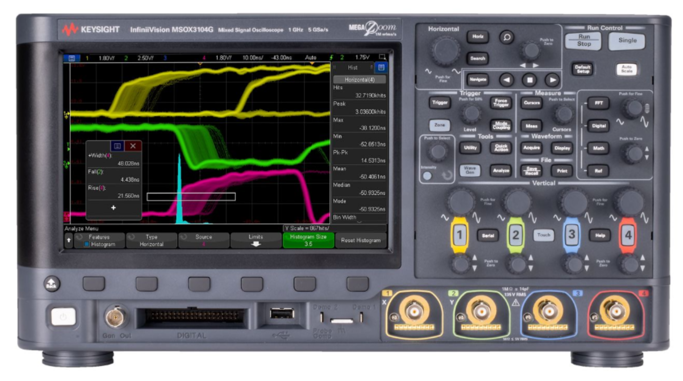Toggle channel 3 with the blue button
Viewport: 683px width, 381px height.
click(571, 234)
